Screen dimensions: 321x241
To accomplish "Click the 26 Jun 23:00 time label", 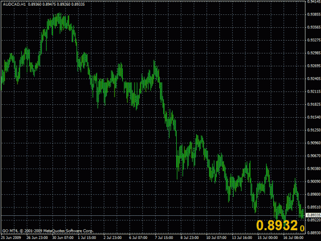I will [x=37, y=238].
